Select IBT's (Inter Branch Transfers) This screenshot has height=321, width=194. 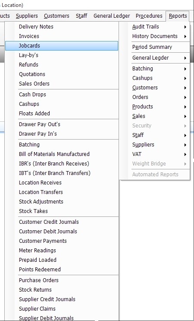coord(62,173)
